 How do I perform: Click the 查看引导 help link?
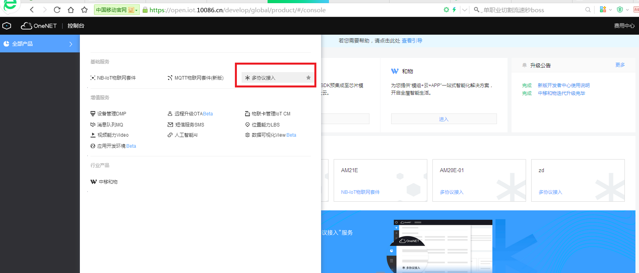(412, 41)
